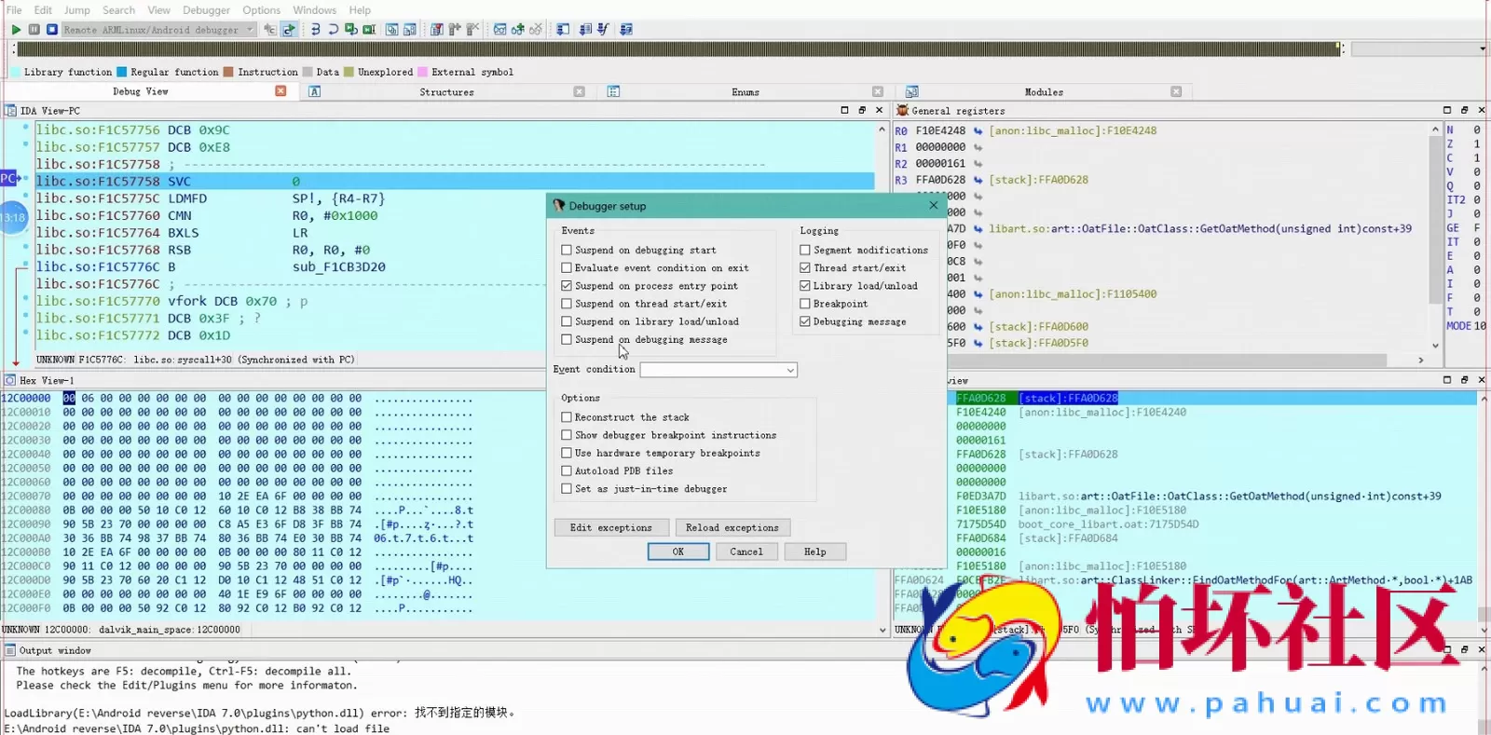The height and width of the screenshot is (735, 1491).
Task: Uncheck Suspend on process entry point
Action: point(567,286)
